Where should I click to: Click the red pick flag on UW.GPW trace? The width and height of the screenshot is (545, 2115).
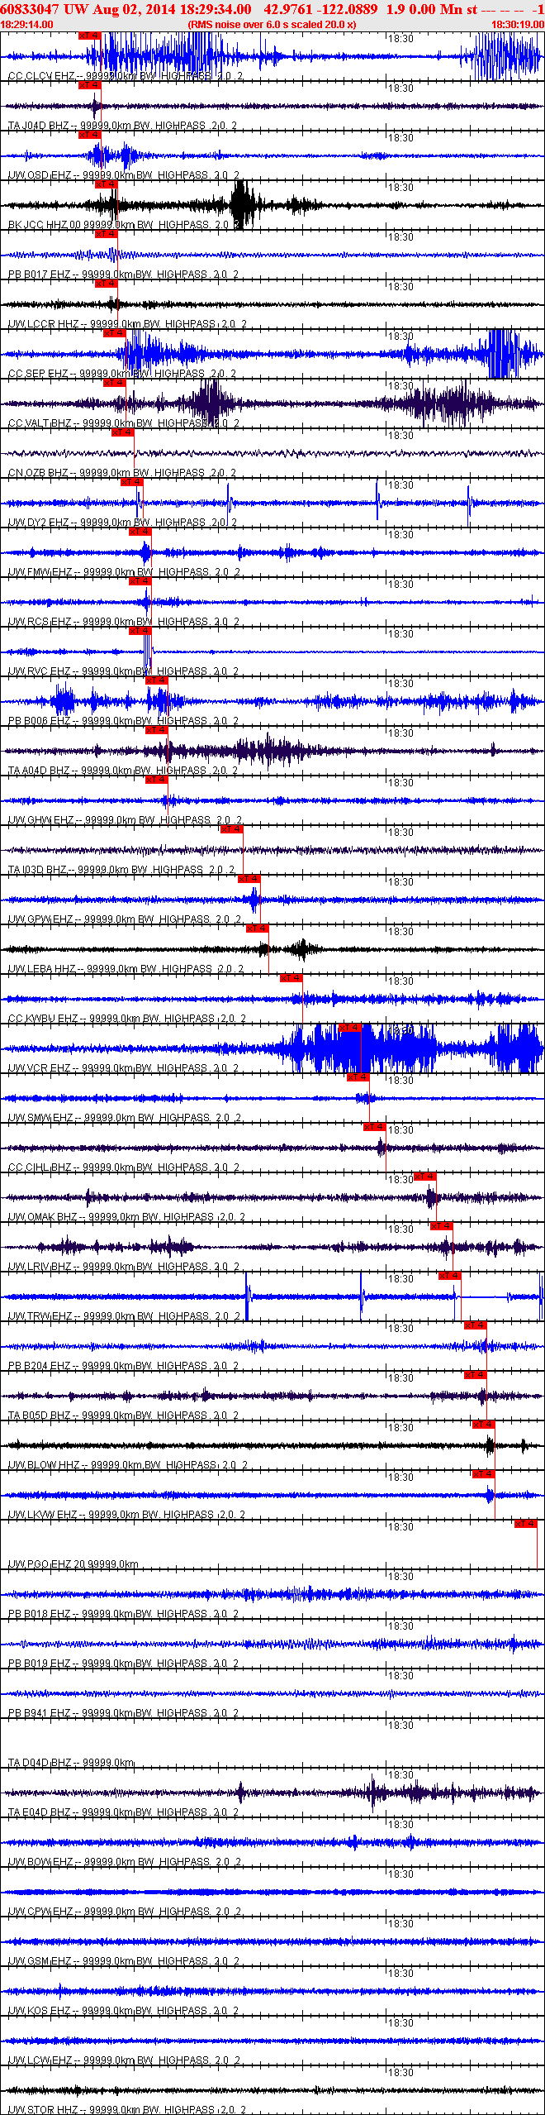tap(249, 879)
